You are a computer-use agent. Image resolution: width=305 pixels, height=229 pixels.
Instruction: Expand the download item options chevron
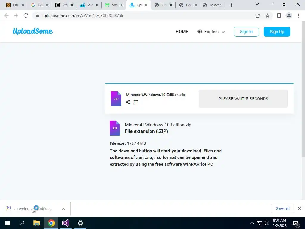pyautogui.click(x=63, y=209)
